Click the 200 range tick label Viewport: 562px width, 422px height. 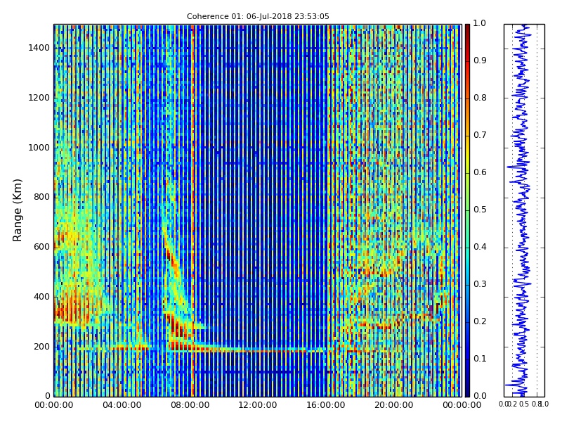point(42,347)
